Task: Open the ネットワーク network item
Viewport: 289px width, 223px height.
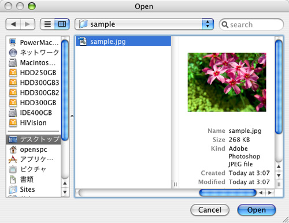Action: [x=34, y=53]
